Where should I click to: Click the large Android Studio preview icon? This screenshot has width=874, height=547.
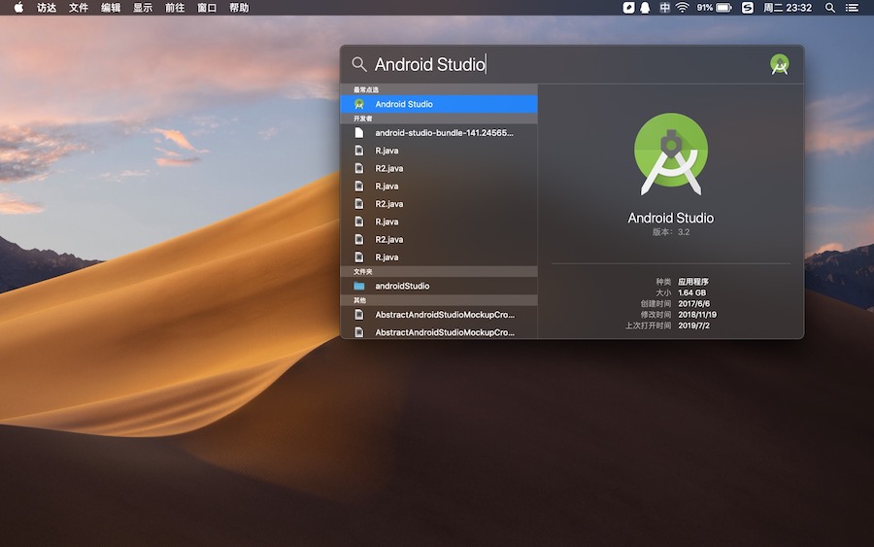pyautogui.click(x=671, y=154)
